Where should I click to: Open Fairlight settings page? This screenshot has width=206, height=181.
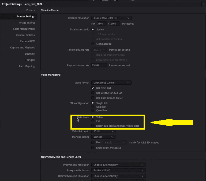pyautogui.click(x=30, y=60)
